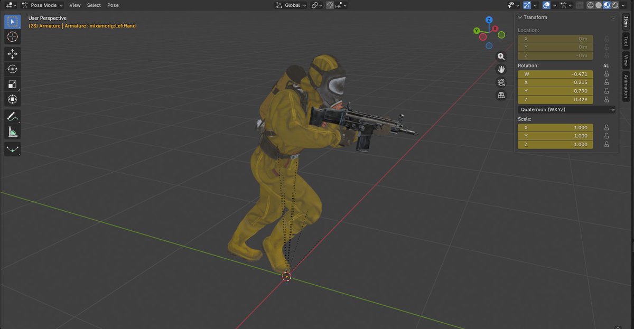Switch to solid shading mode
The height and width of the screenshot is (329, 634).
coord(599,5)
